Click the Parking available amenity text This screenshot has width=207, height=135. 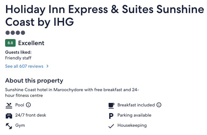coord(134,115)
